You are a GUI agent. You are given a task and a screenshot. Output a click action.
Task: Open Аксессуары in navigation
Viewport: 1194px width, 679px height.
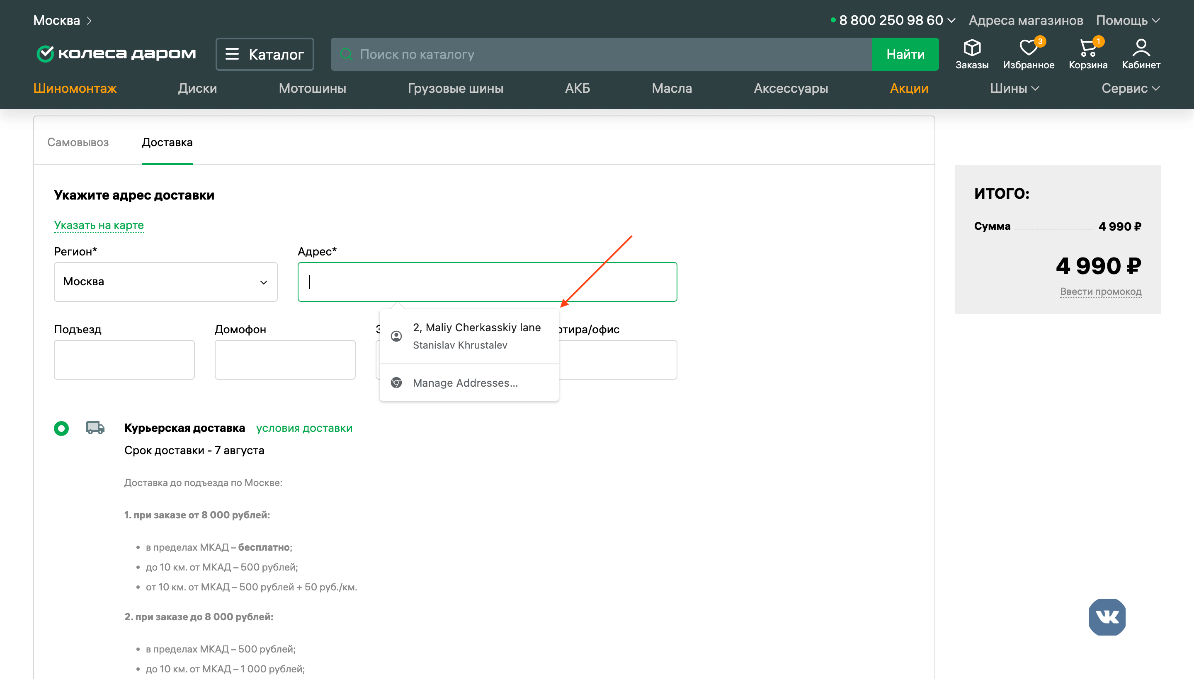click(791, 88)
